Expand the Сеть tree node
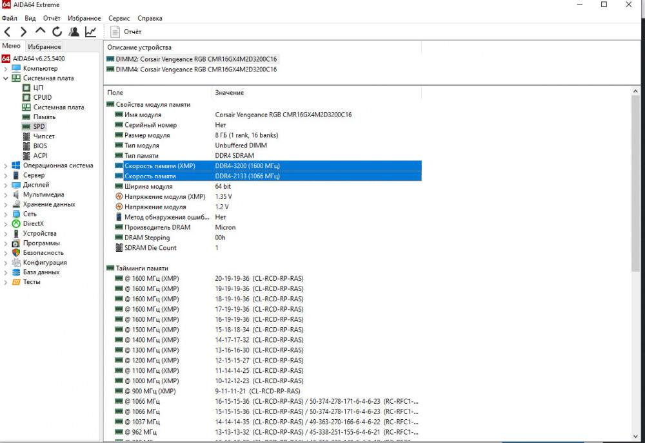 pyautogui.click(x=5, y=214)
